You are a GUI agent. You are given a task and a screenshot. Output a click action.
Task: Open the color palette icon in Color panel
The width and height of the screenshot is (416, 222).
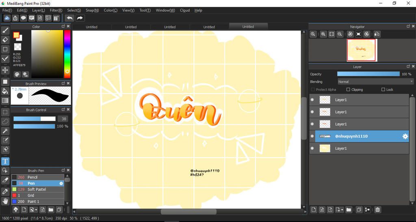[x=17, y=75]
